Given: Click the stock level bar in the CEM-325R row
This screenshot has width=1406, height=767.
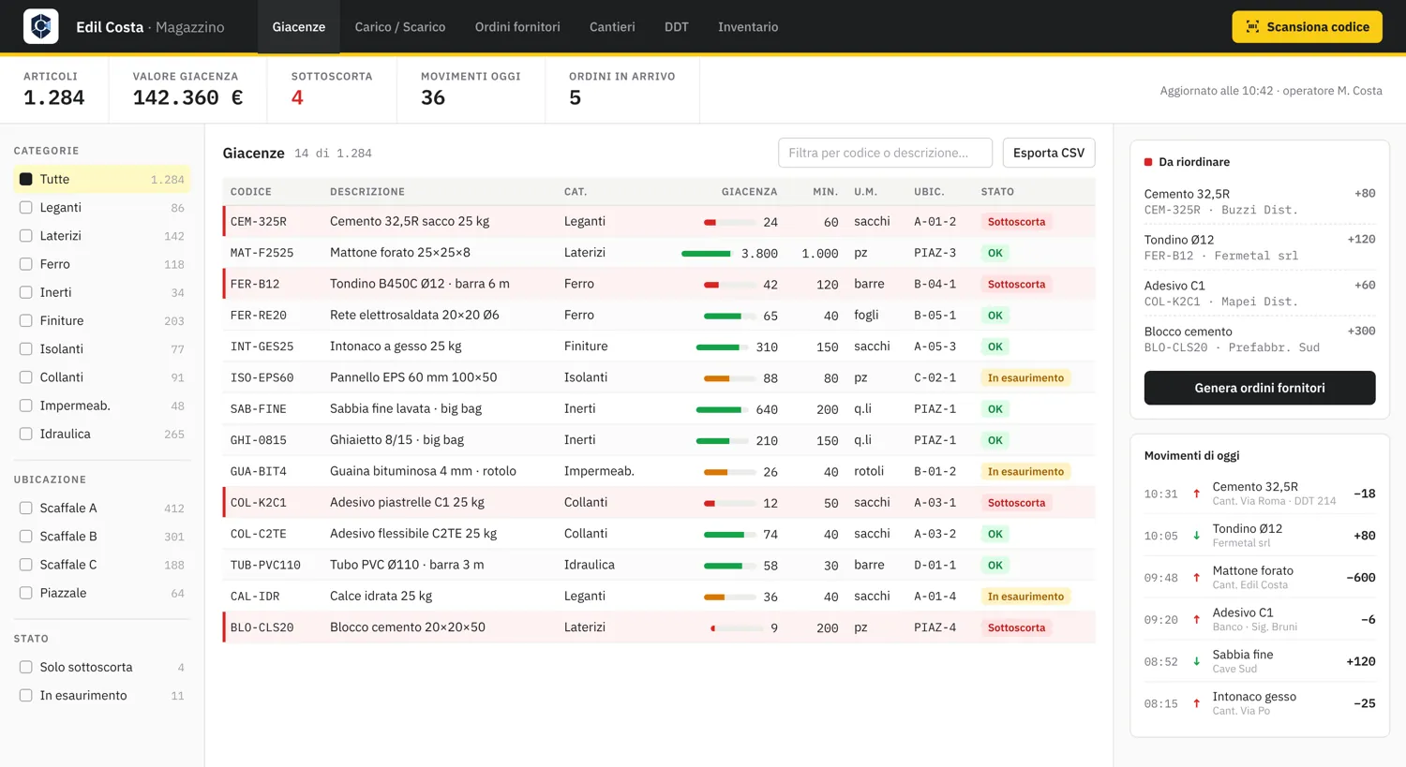Looking at the screenshot, I should coord(730,222).
